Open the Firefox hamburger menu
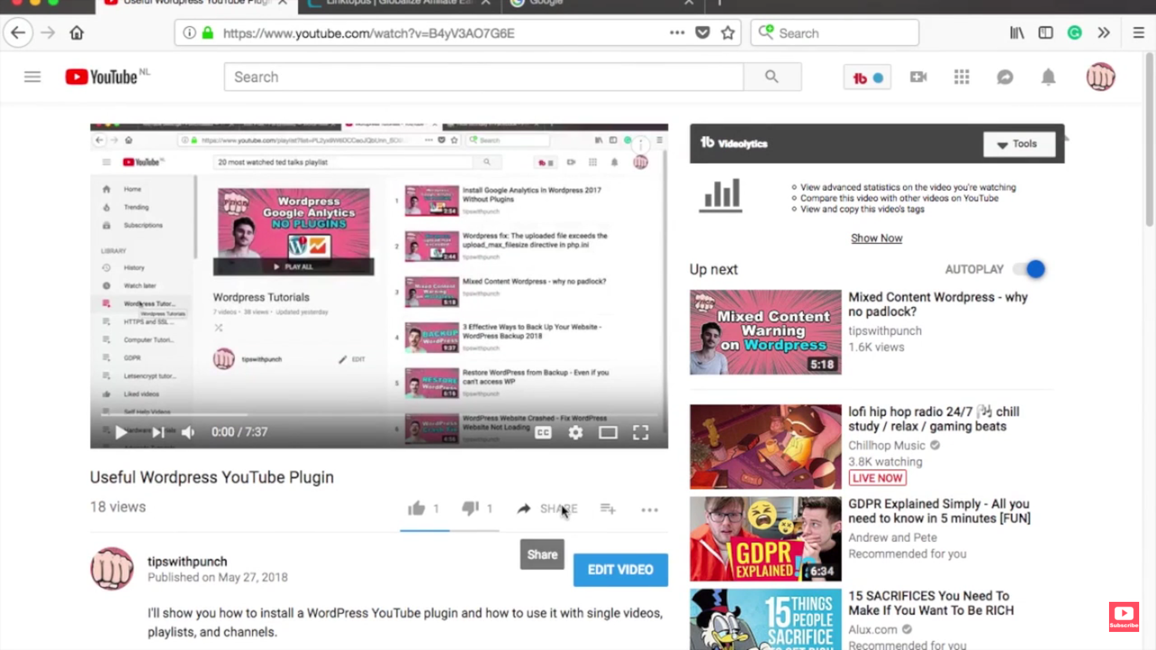 [1138, 32]
